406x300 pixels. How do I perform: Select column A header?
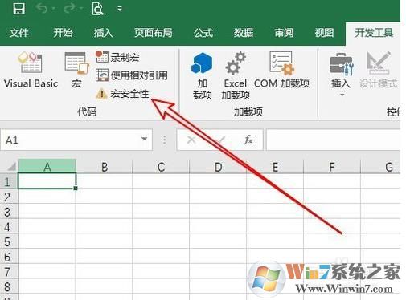[x=47, y=167]
